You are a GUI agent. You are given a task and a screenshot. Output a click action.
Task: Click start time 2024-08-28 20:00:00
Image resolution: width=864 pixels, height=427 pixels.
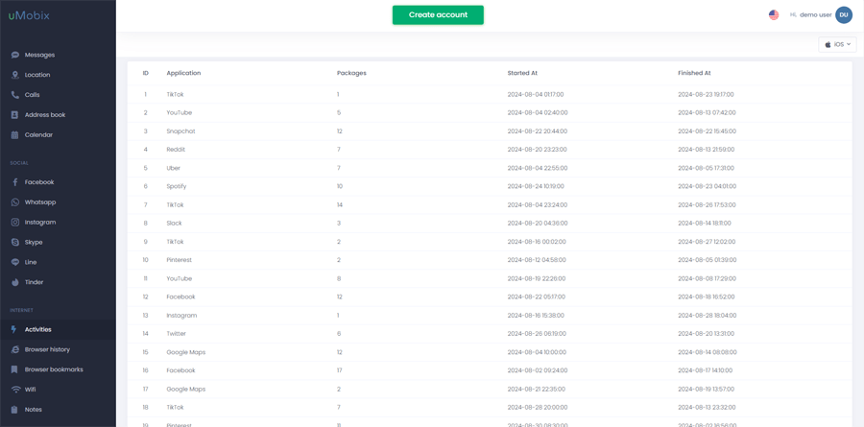point(538,407)
